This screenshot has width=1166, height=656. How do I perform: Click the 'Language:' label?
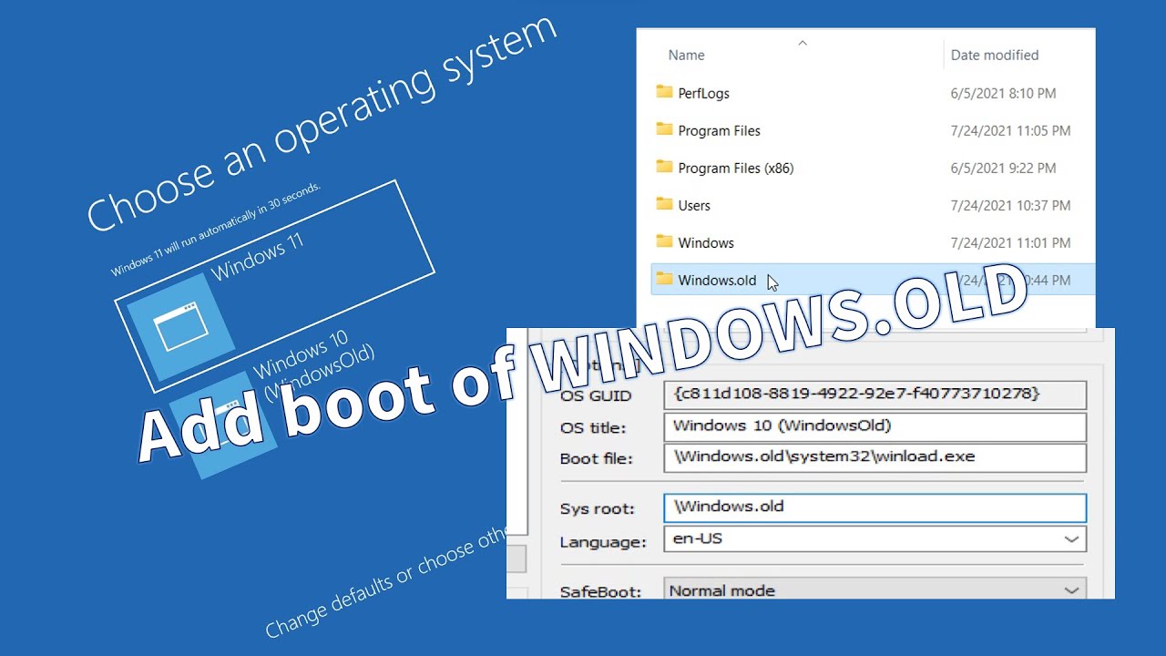[603, 542]
